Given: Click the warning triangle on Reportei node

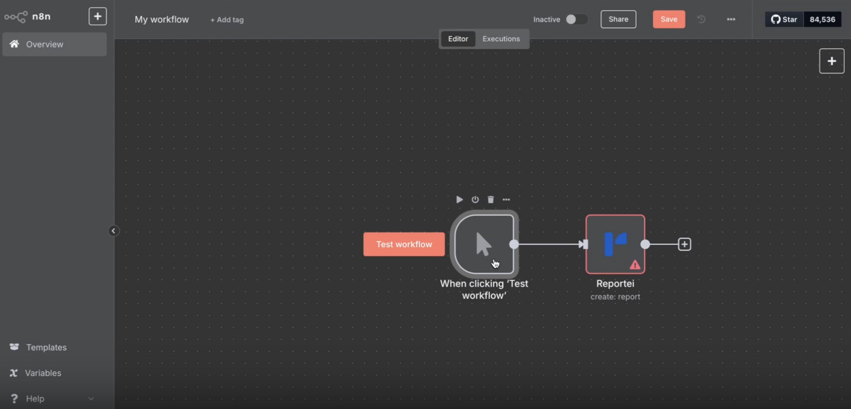Looking at the screenshot, I should click(x=635, y=265).
